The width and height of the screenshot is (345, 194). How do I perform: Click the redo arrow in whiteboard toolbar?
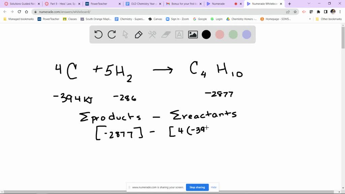click(112, 34)
